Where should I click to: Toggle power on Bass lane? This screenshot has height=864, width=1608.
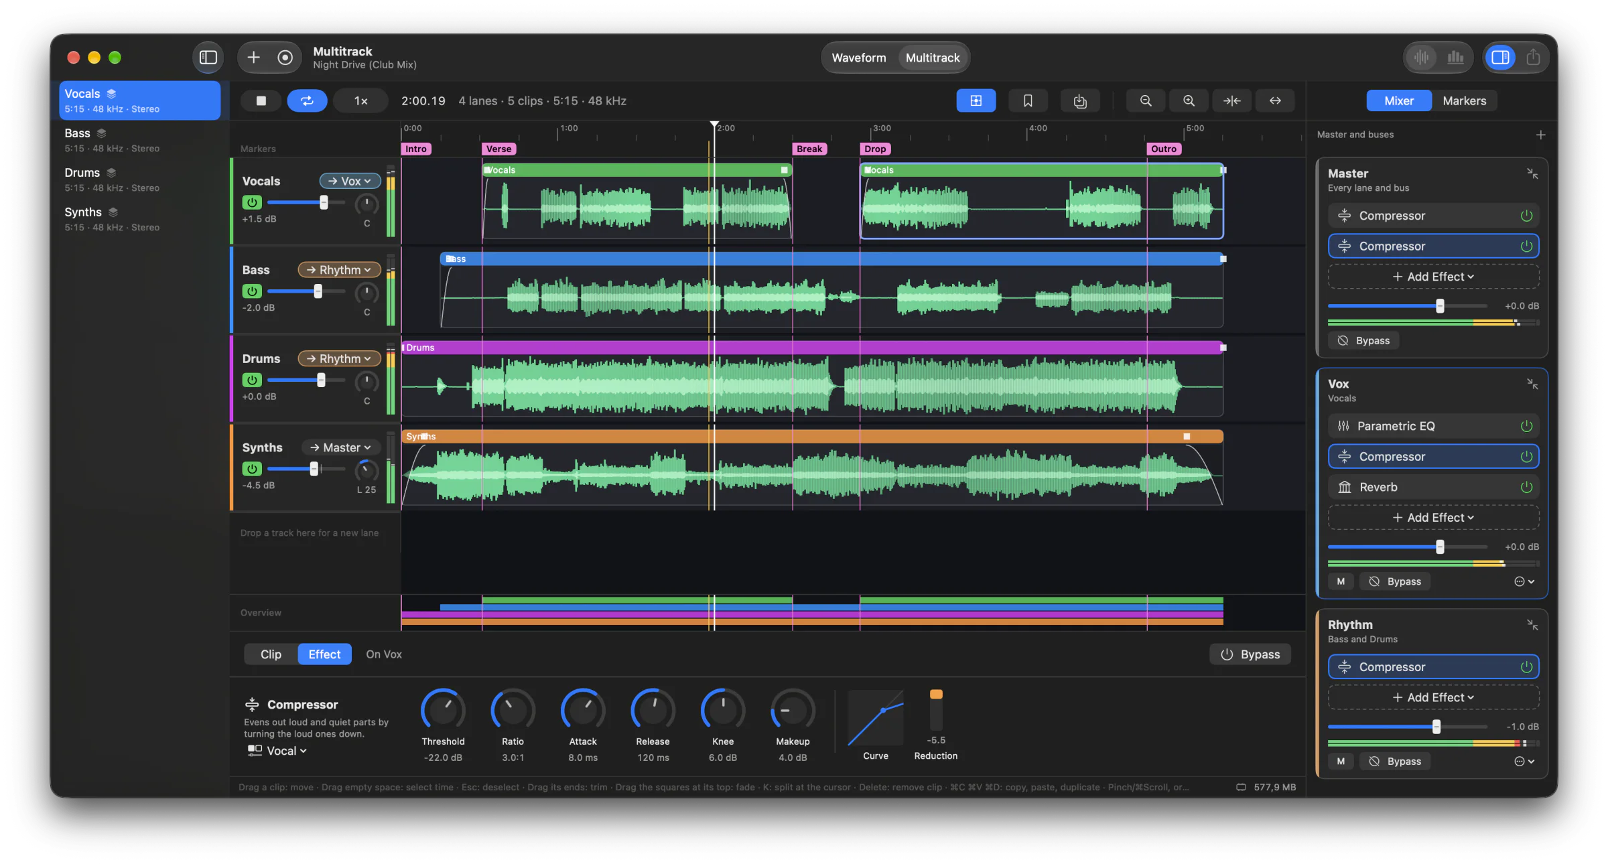[252, 291]
